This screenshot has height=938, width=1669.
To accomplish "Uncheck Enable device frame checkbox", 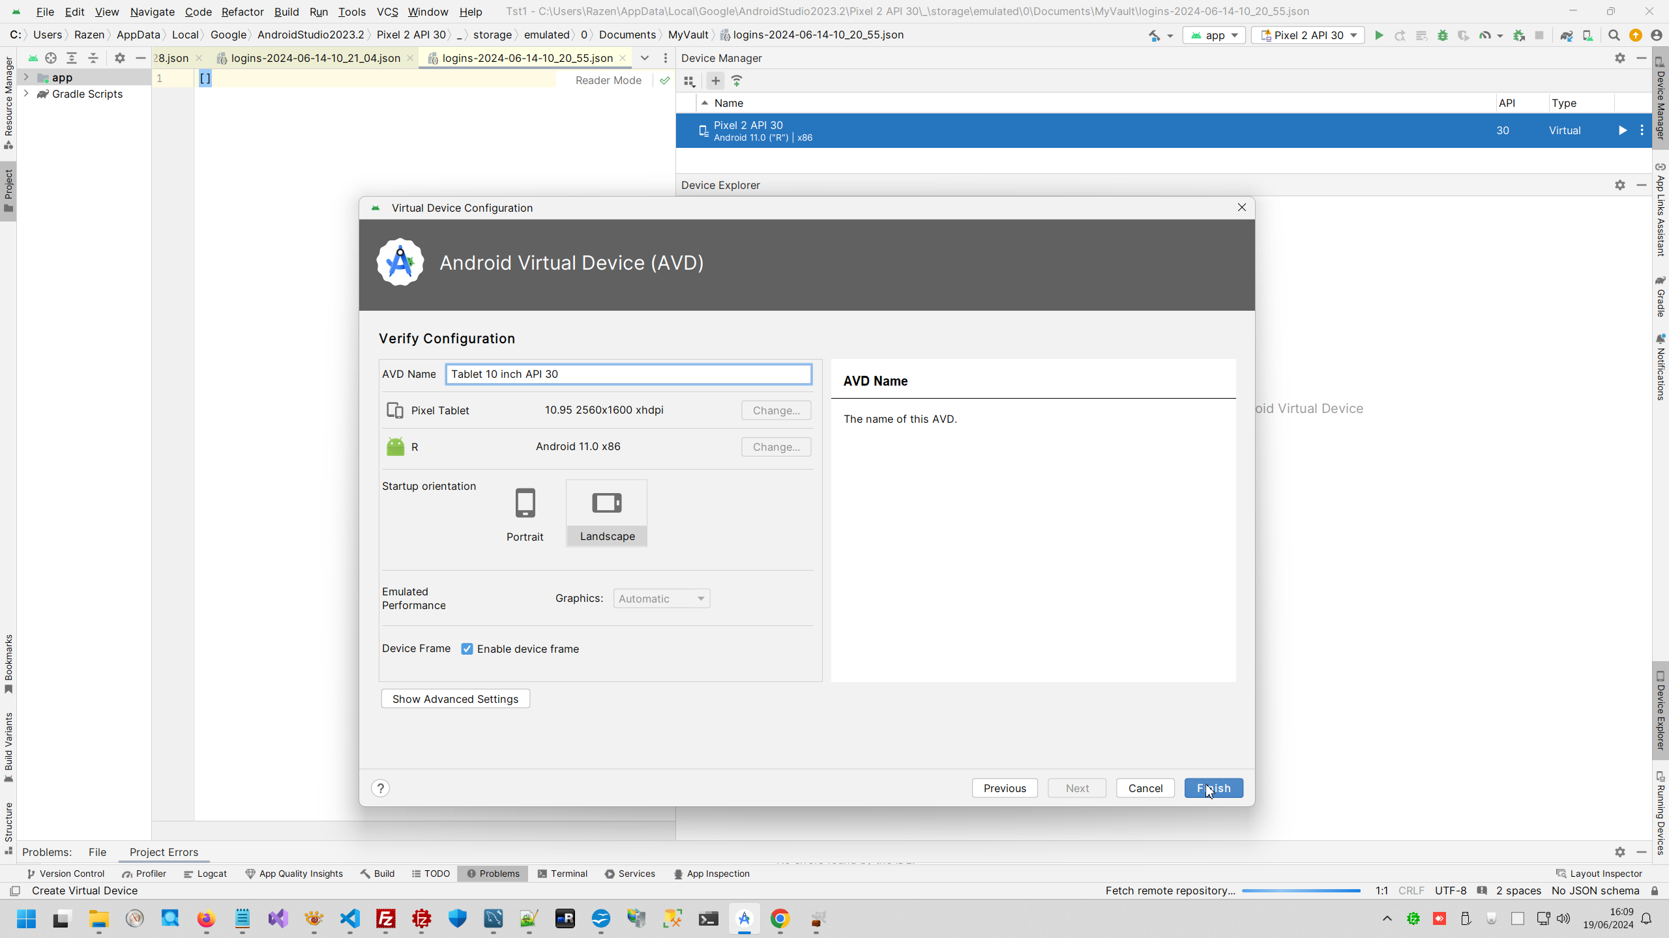I will [x=467, y=649].
